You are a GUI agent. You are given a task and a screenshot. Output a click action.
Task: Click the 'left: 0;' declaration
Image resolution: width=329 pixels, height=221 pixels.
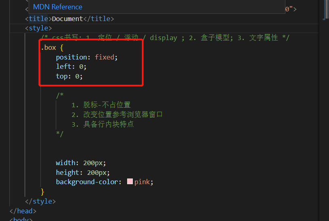(x=71, y=66)
